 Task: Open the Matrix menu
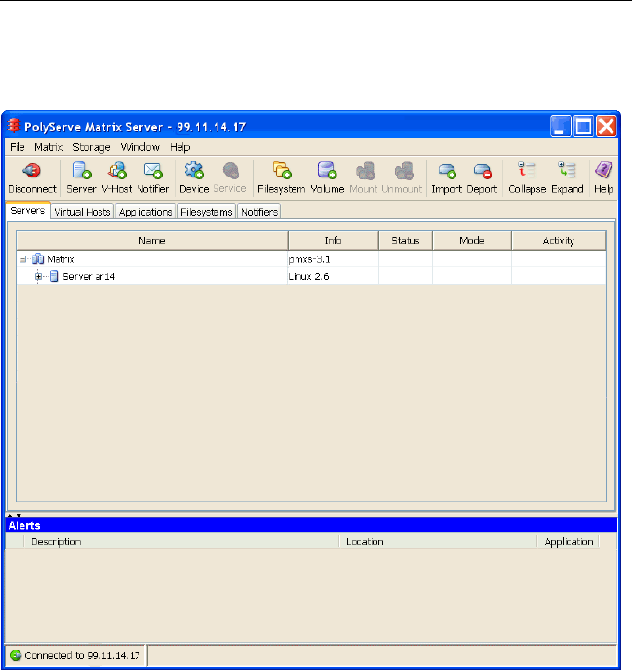pos(49,147)
